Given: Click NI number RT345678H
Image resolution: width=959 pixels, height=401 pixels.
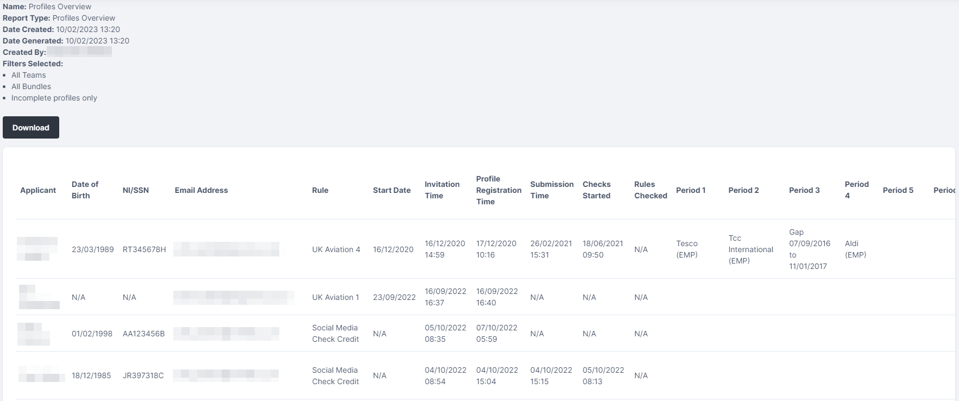Looking at the screenshot, I should [x=144, y=249].
